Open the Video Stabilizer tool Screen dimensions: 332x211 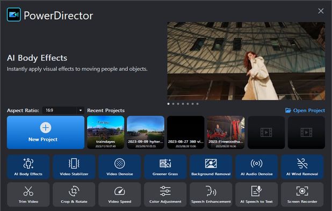pyautogui.click(x=74, y=167)
